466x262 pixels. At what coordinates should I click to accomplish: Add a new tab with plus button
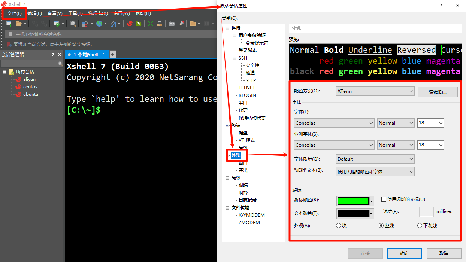coord(112,54)
